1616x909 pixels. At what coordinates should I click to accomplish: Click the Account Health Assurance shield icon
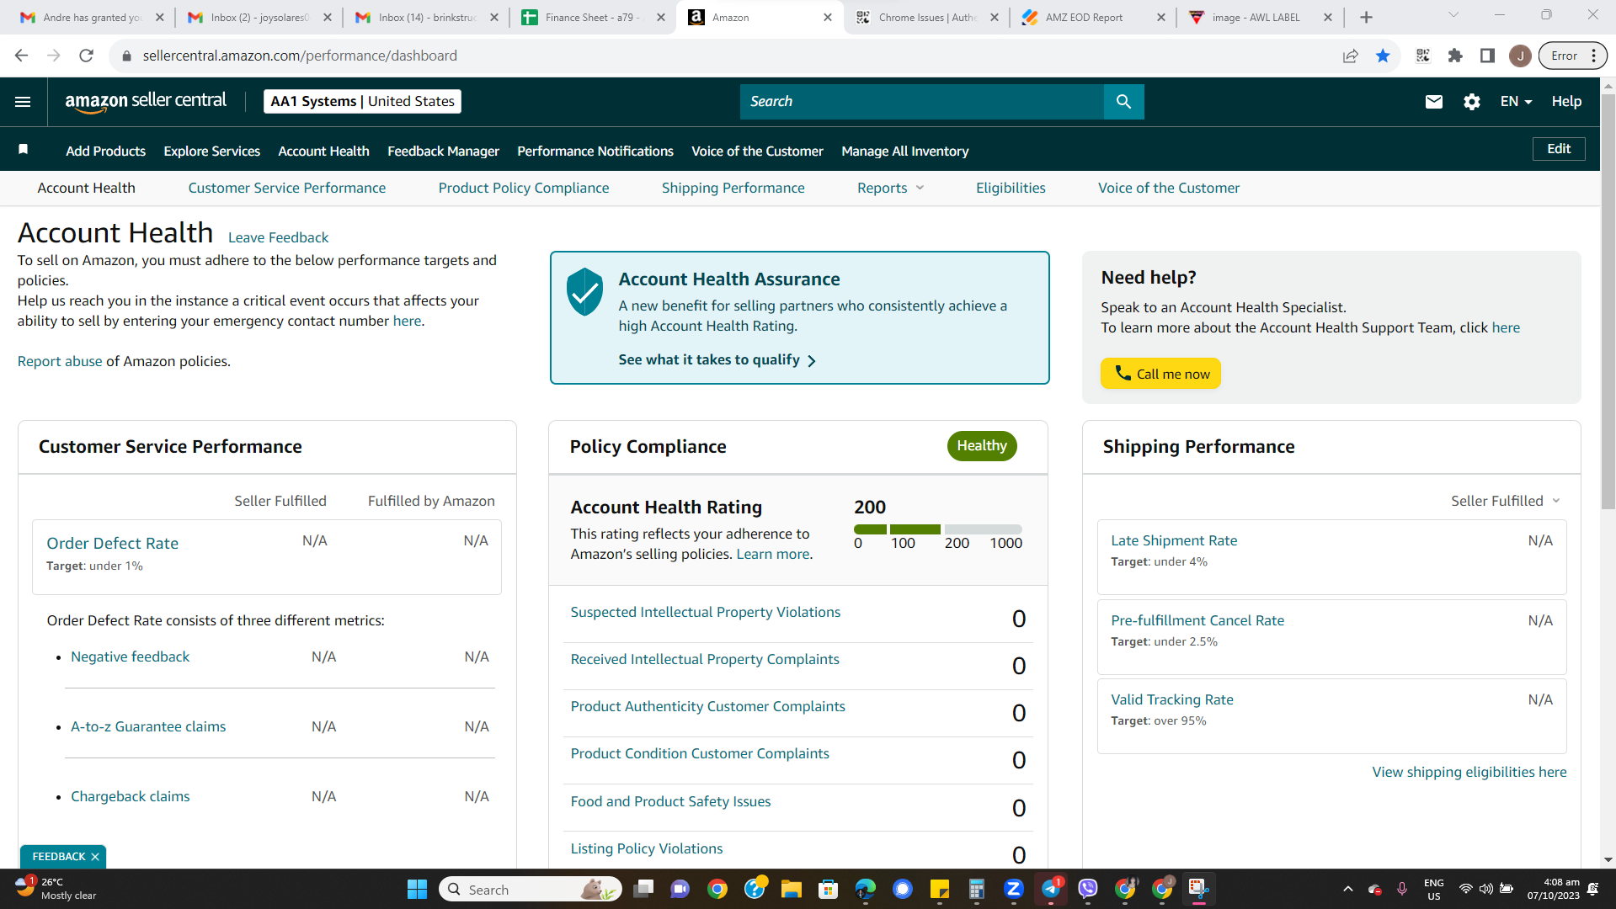[584, 292]
